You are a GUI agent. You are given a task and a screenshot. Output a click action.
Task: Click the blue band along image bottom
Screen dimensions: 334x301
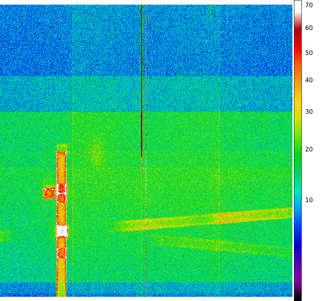tap(146, 289)
